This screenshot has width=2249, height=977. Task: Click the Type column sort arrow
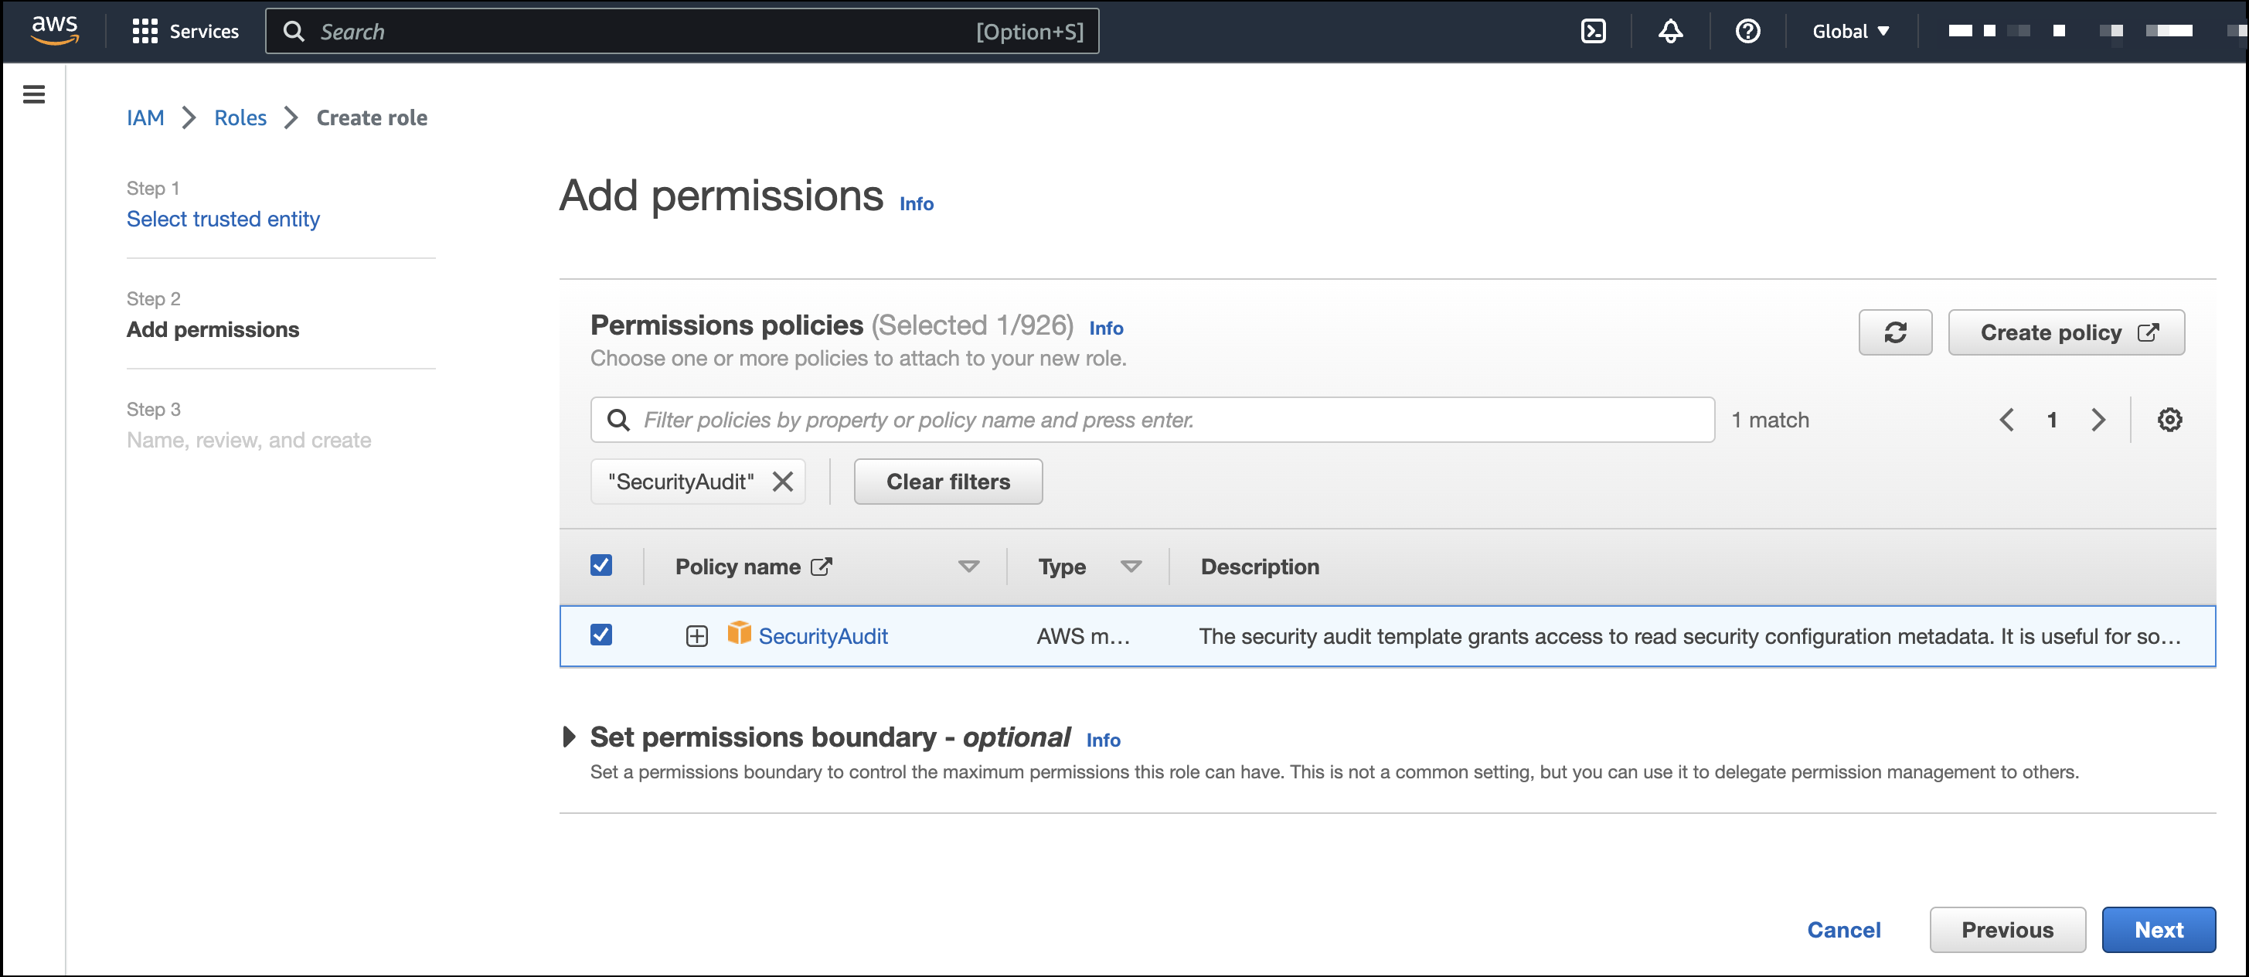[x=1130, y=565]
